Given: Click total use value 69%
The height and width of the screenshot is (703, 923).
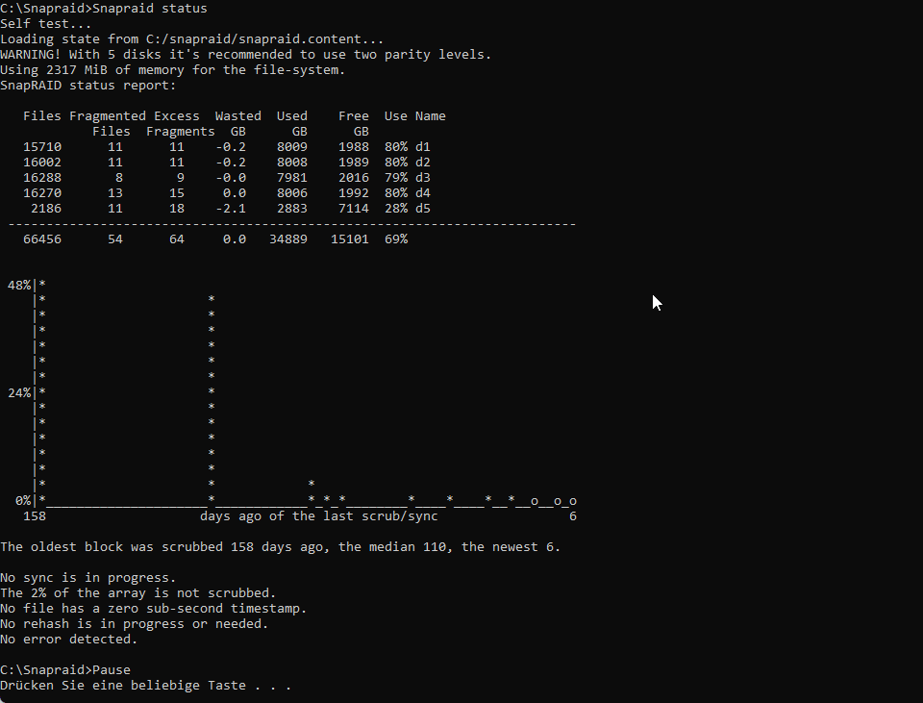Looking at the screenshot, I should 395,239.
